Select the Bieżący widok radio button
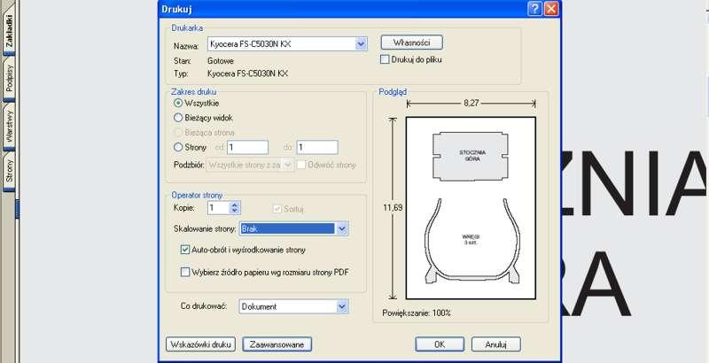This screenshot has width=709, height=363. tap(178, 118)
